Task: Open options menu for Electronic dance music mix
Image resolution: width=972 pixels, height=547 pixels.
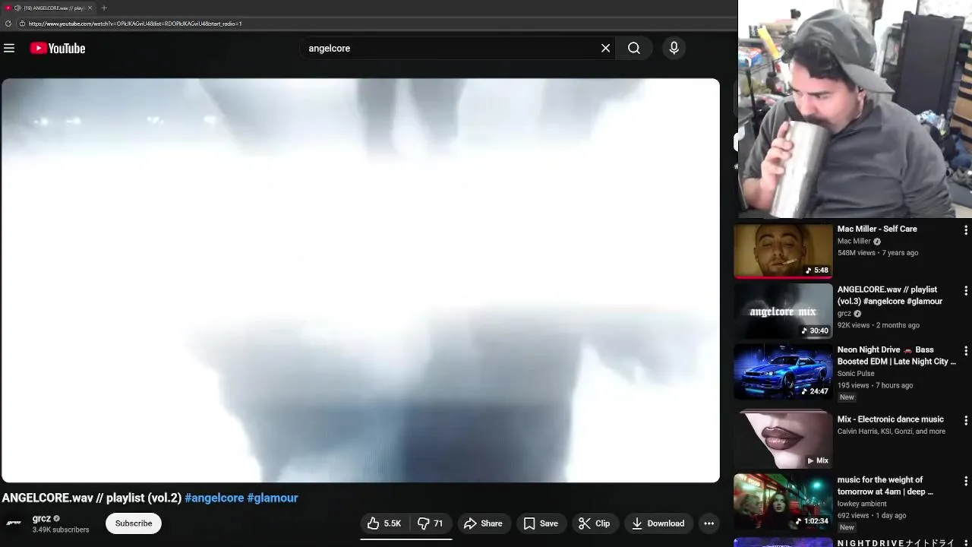Action: coord(965,420)
